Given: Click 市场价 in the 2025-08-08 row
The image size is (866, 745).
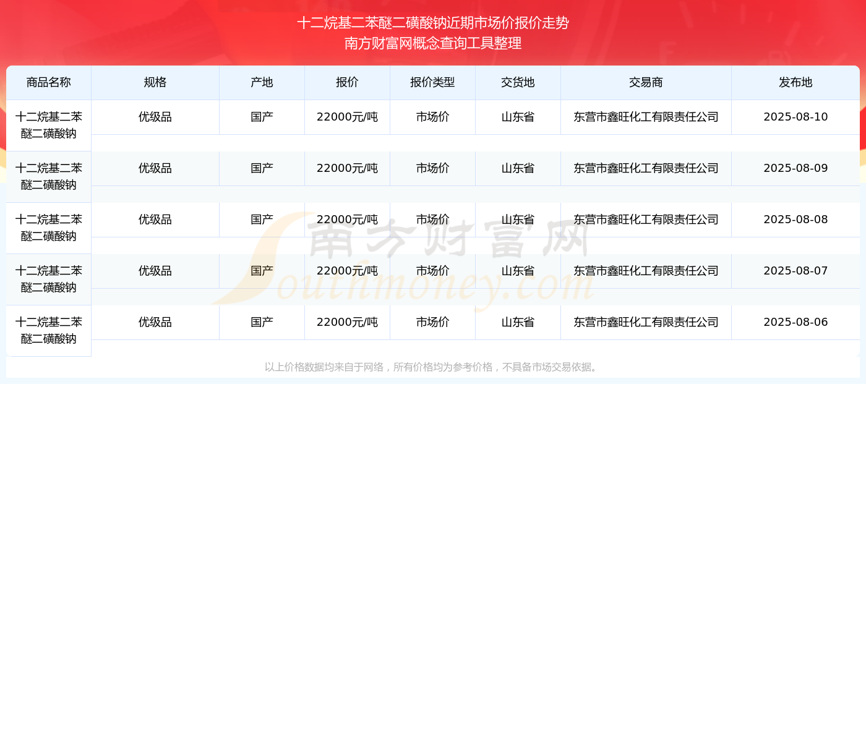Looking at the screenshot, I should point(433,219).
